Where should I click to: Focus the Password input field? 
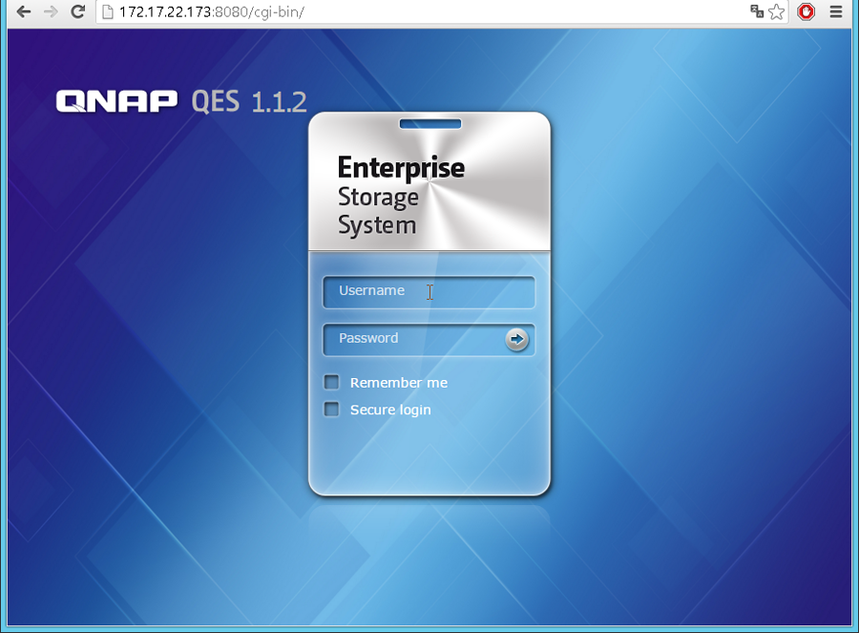(x=412, y=339)
